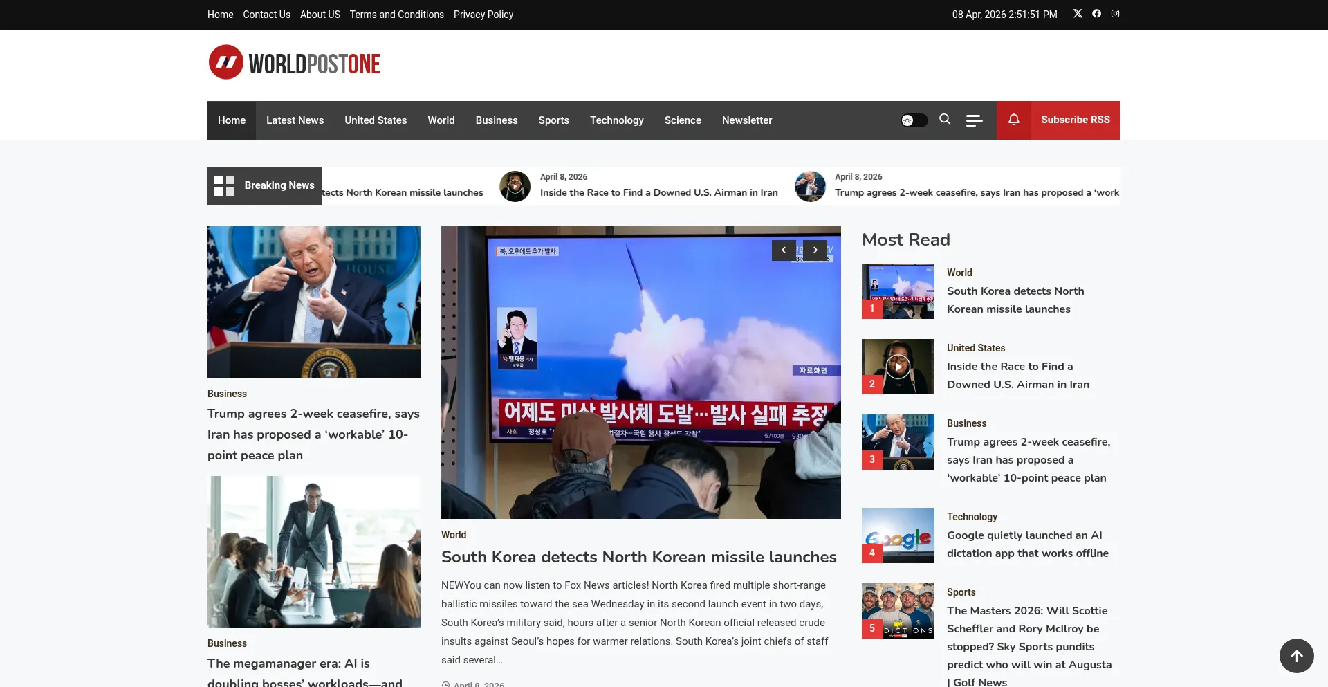Open featured headline 'South Korea detects North Korean missile launches'
Viewport: 1328px width, 687px height.
[x=639, y=557]
